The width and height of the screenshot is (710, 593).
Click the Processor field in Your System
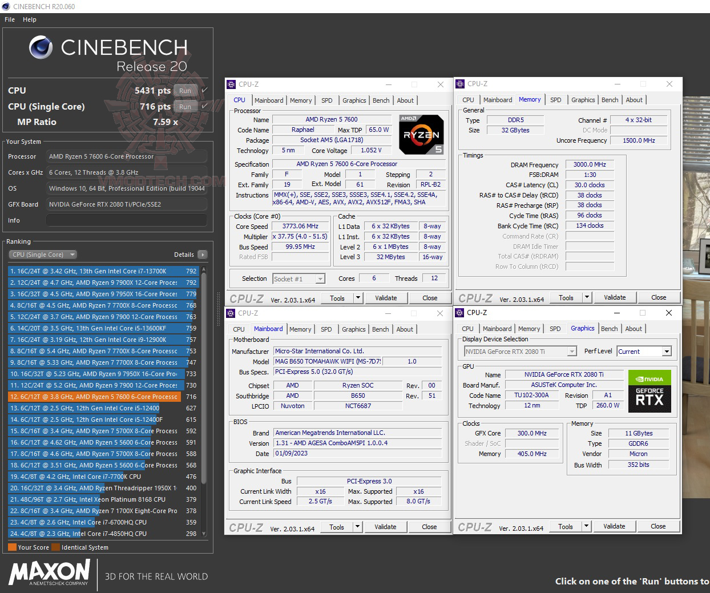coord(127,156)
